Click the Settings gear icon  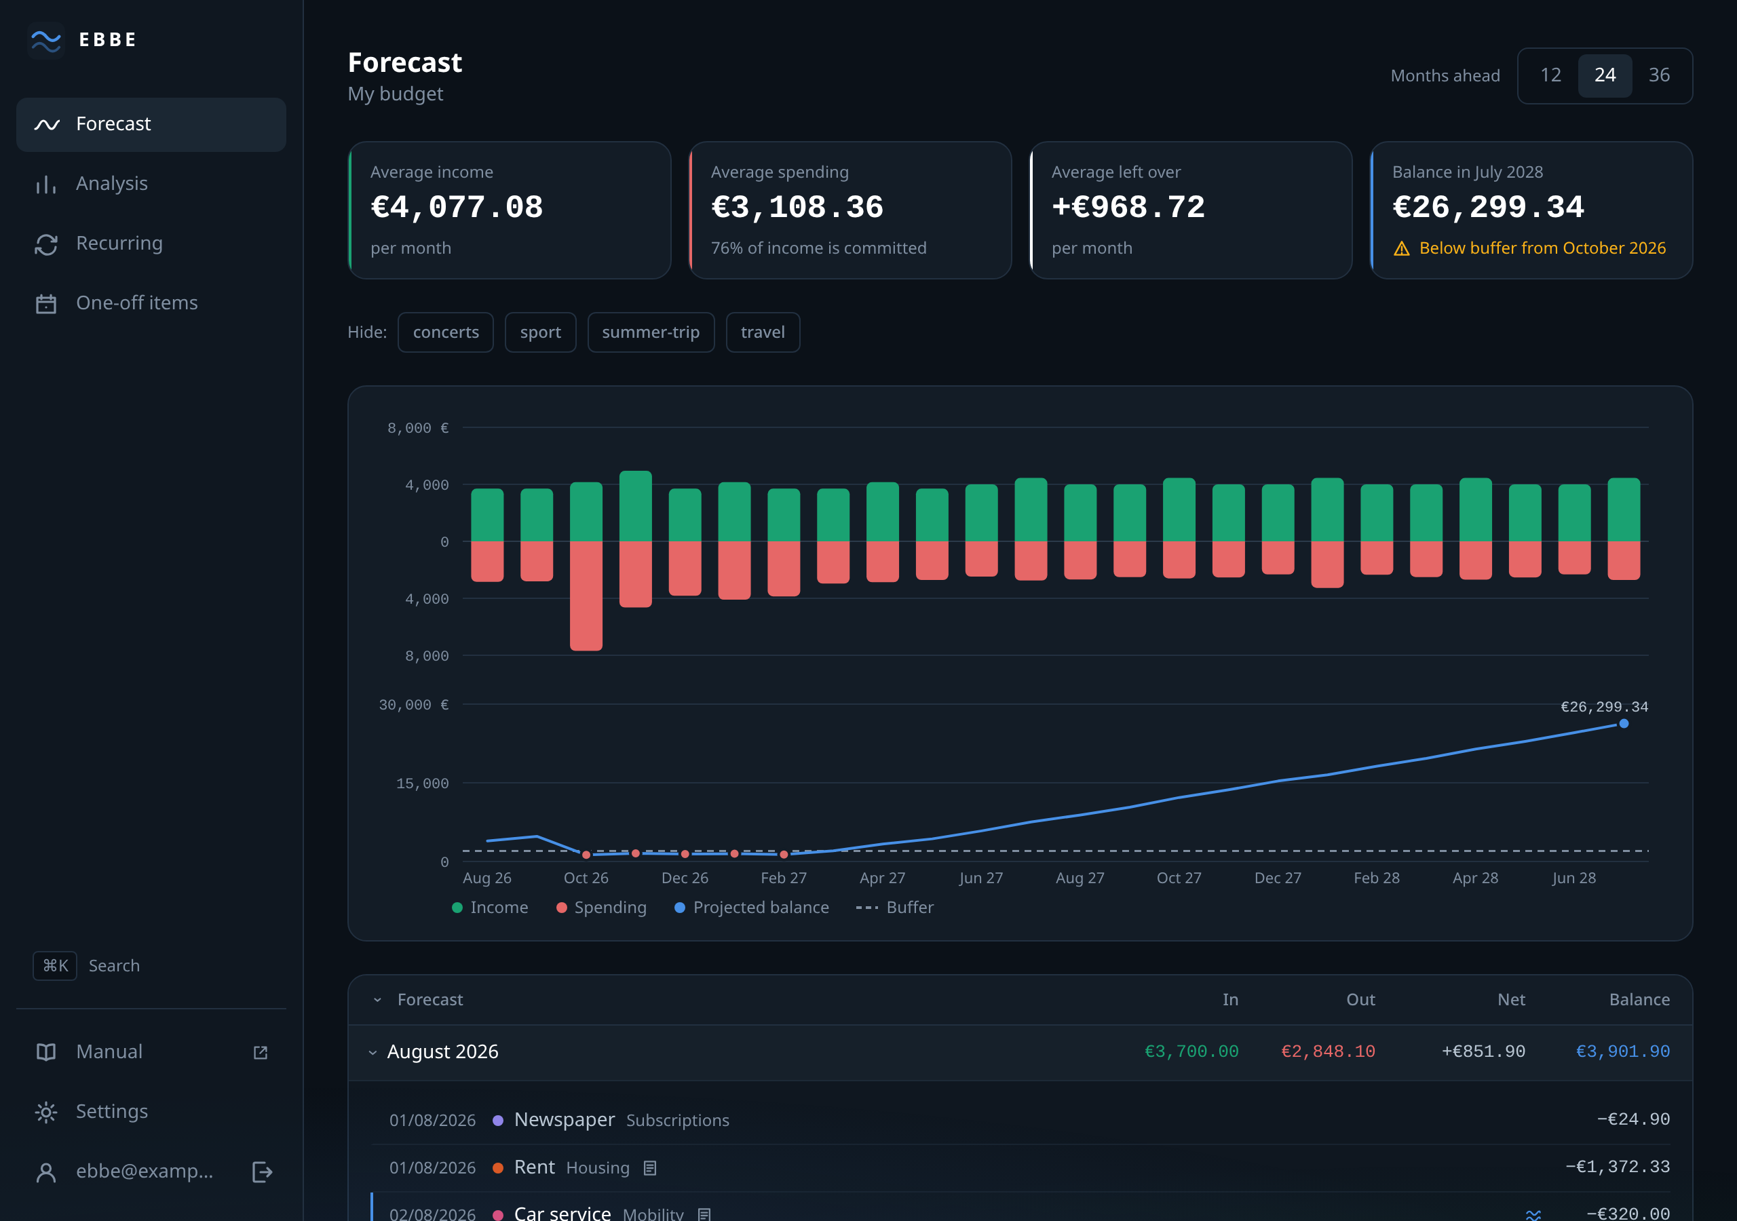[46, 1111]
